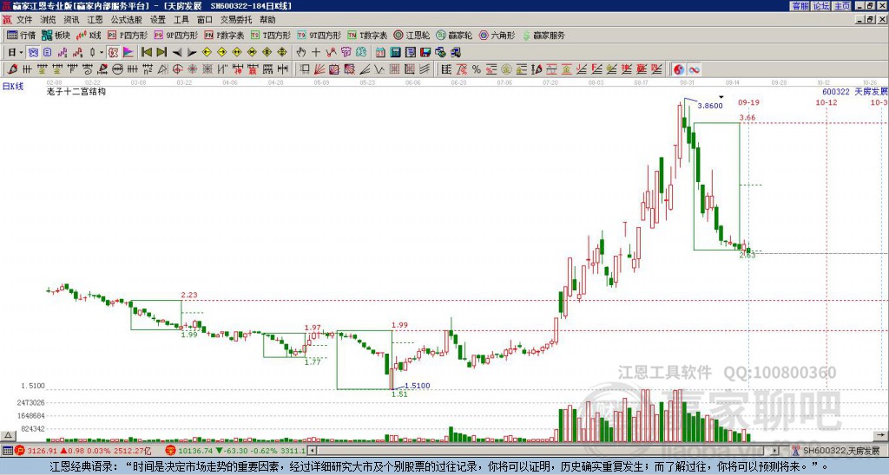The image size is (889, 475).
Task: Open the 江恩轮 tool
Action: [x=412, y=35]
